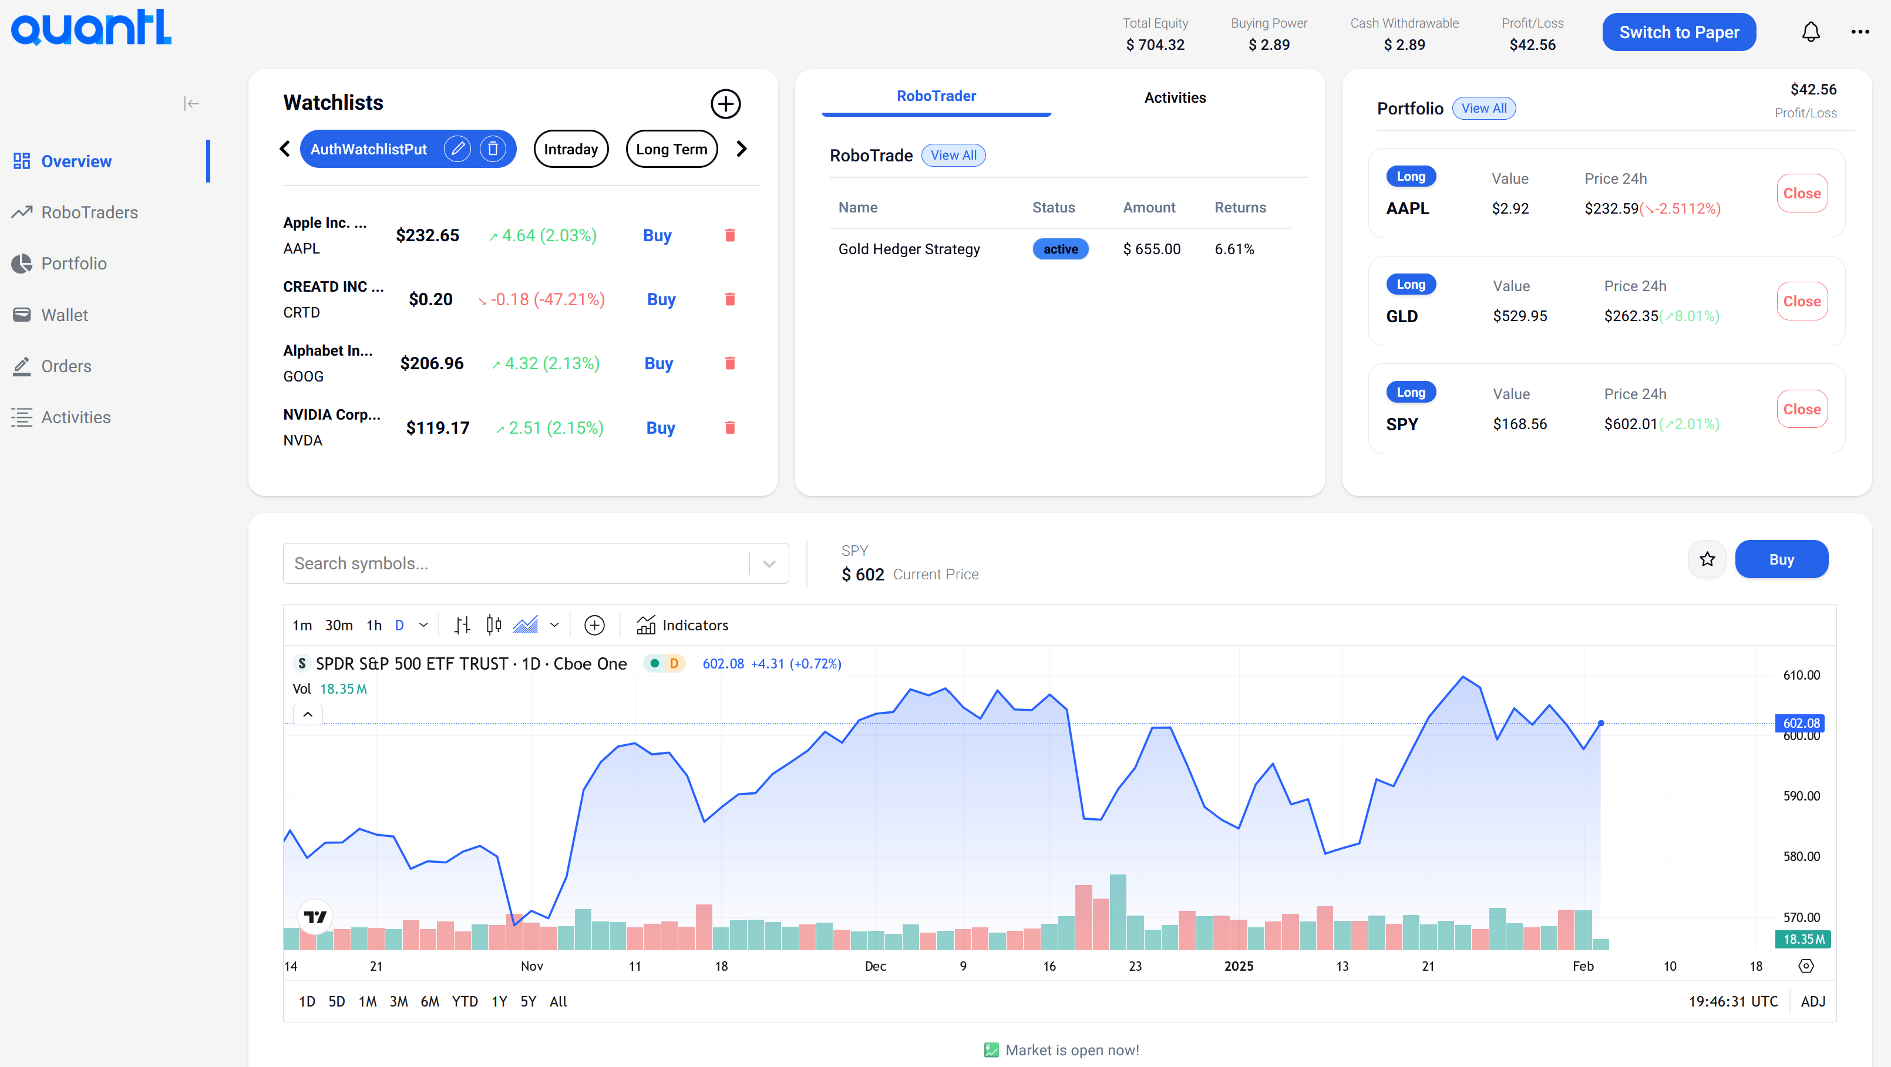Screen dimensions: 1891x1067
Task: Click the blue Buy button for SPY
Action: click(x=1781, y=559)
